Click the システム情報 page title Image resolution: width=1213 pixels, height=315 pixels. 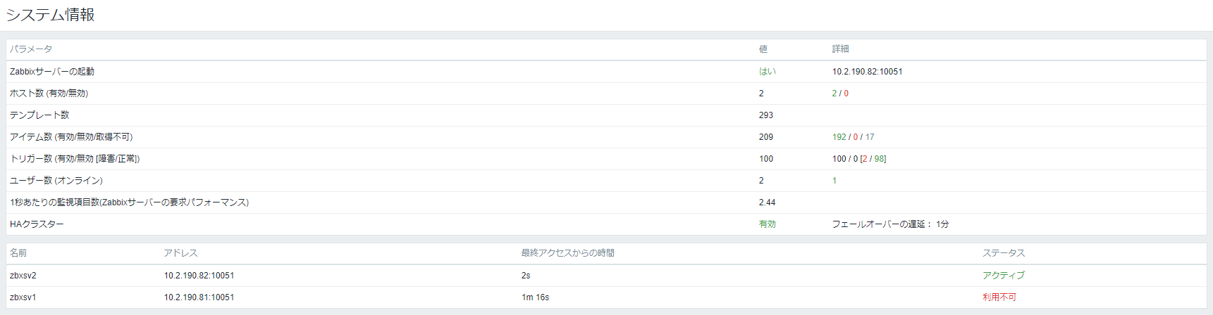[50, 15]
